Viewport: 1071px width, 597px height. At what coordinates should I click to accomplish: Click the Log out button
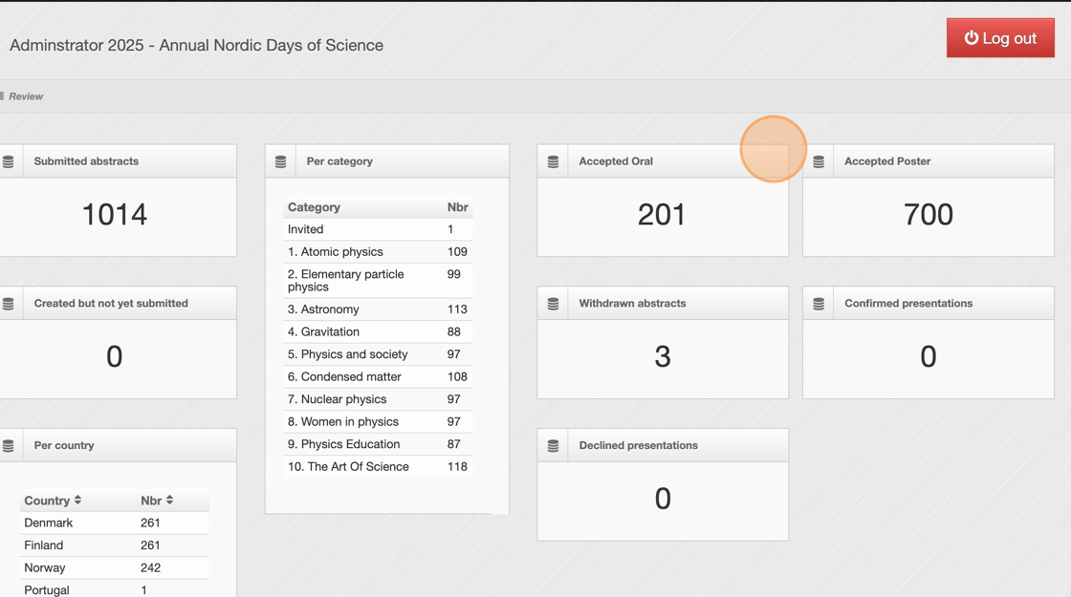coord(1000,38)
